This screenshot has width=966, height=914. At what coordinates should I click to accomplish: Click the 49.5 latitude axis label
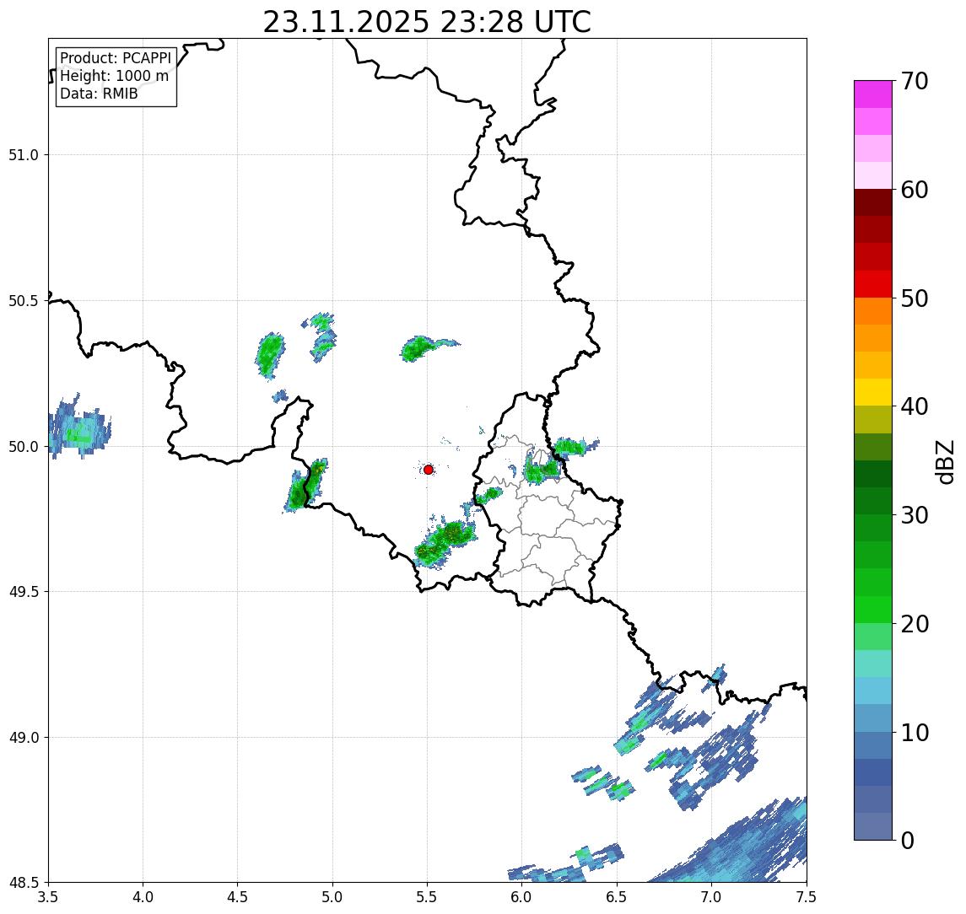click(23, 592)
